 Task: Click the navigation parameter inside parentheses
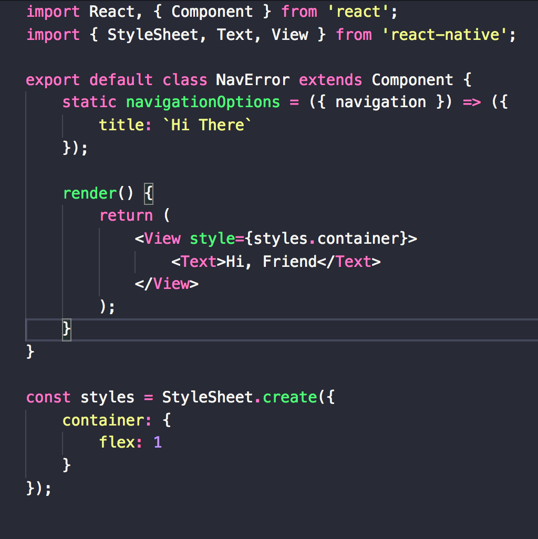pyautogui.click(x=380, y=102)
